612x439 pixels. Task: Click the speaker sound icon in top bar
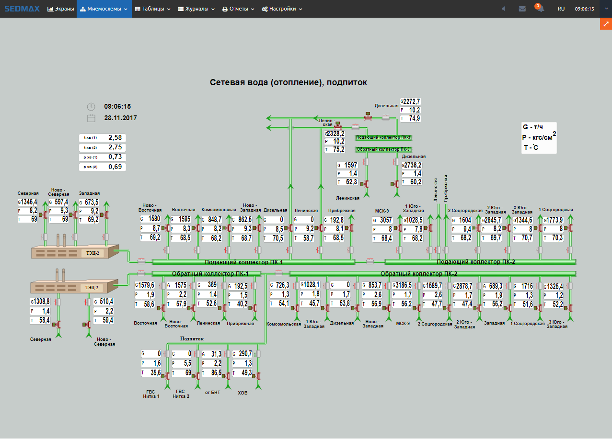coord(503,9)
